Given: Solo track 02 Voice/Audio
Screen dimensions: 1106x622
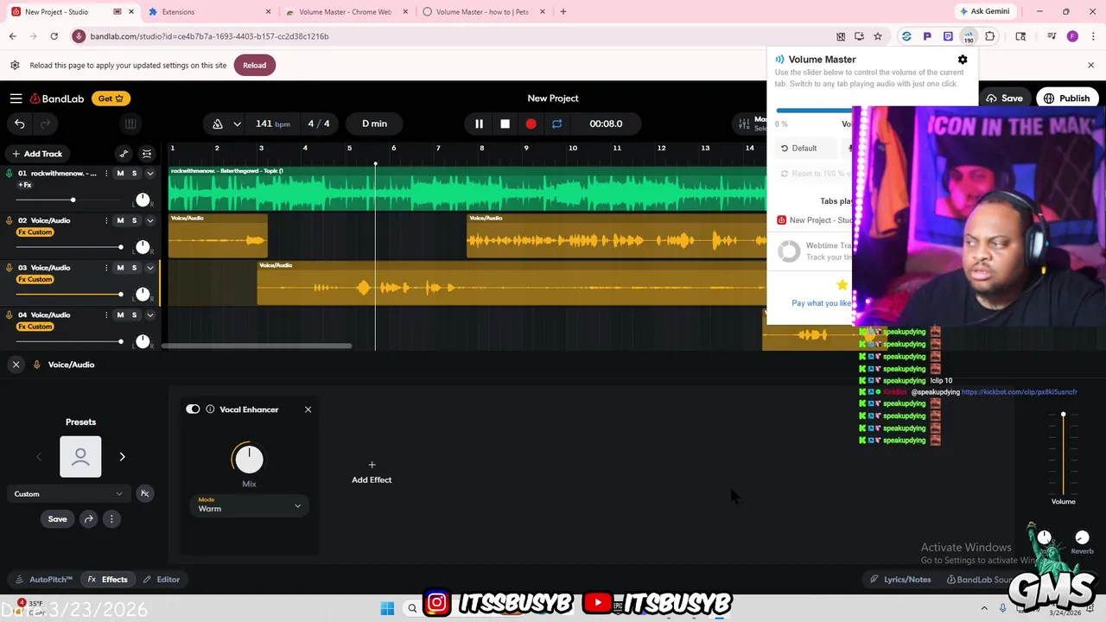Looking at the screenshot, I should [134, 220].
